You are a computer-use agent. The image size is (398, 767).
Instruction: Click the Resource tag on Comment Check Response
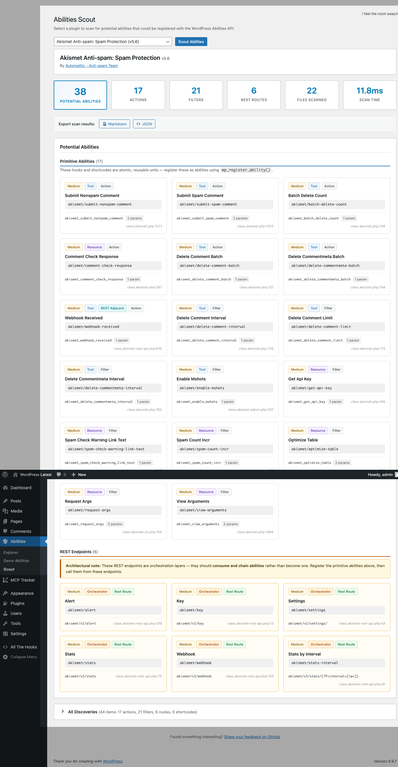pyautogui.click(x=94, y=247)
